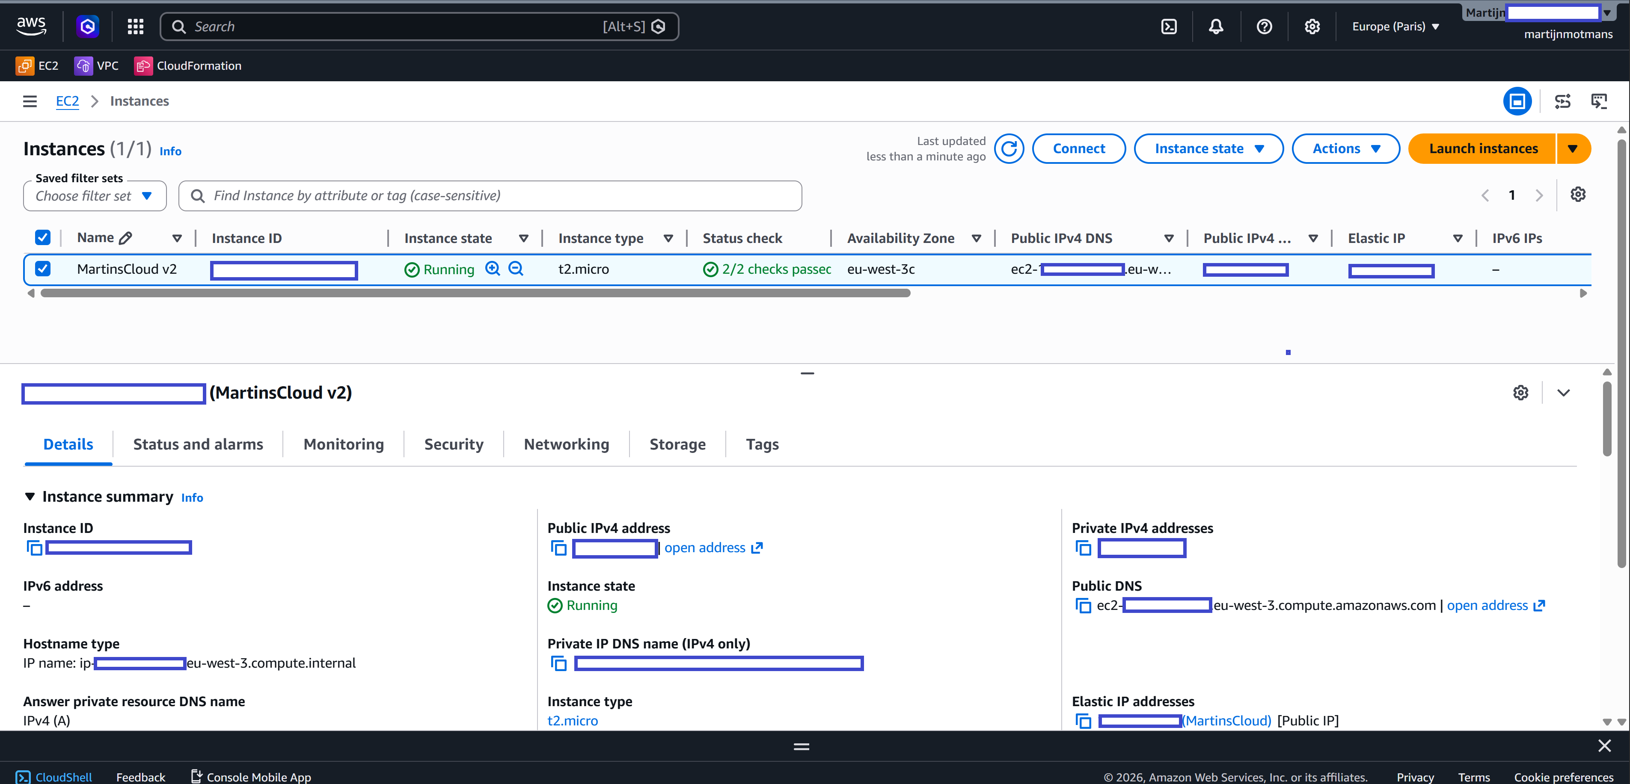Copy the Instance ID in summary
The height and width of the screenshot is (784, 1630).
(x=34, y=547)
